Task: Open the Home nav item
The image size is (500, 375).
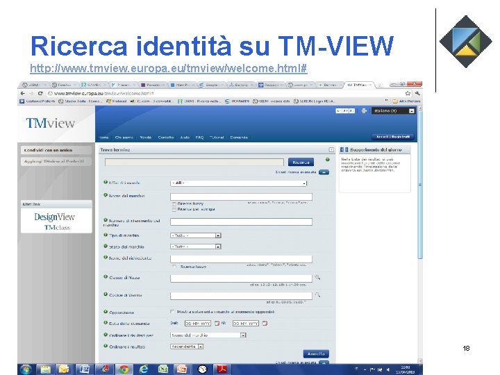Action: (x=104, y=137)
